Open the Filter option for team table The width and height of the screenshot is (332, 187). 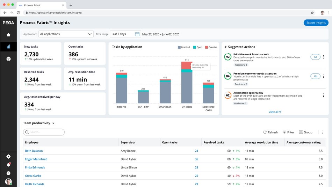pyautogui.click(x=288, y=132)
